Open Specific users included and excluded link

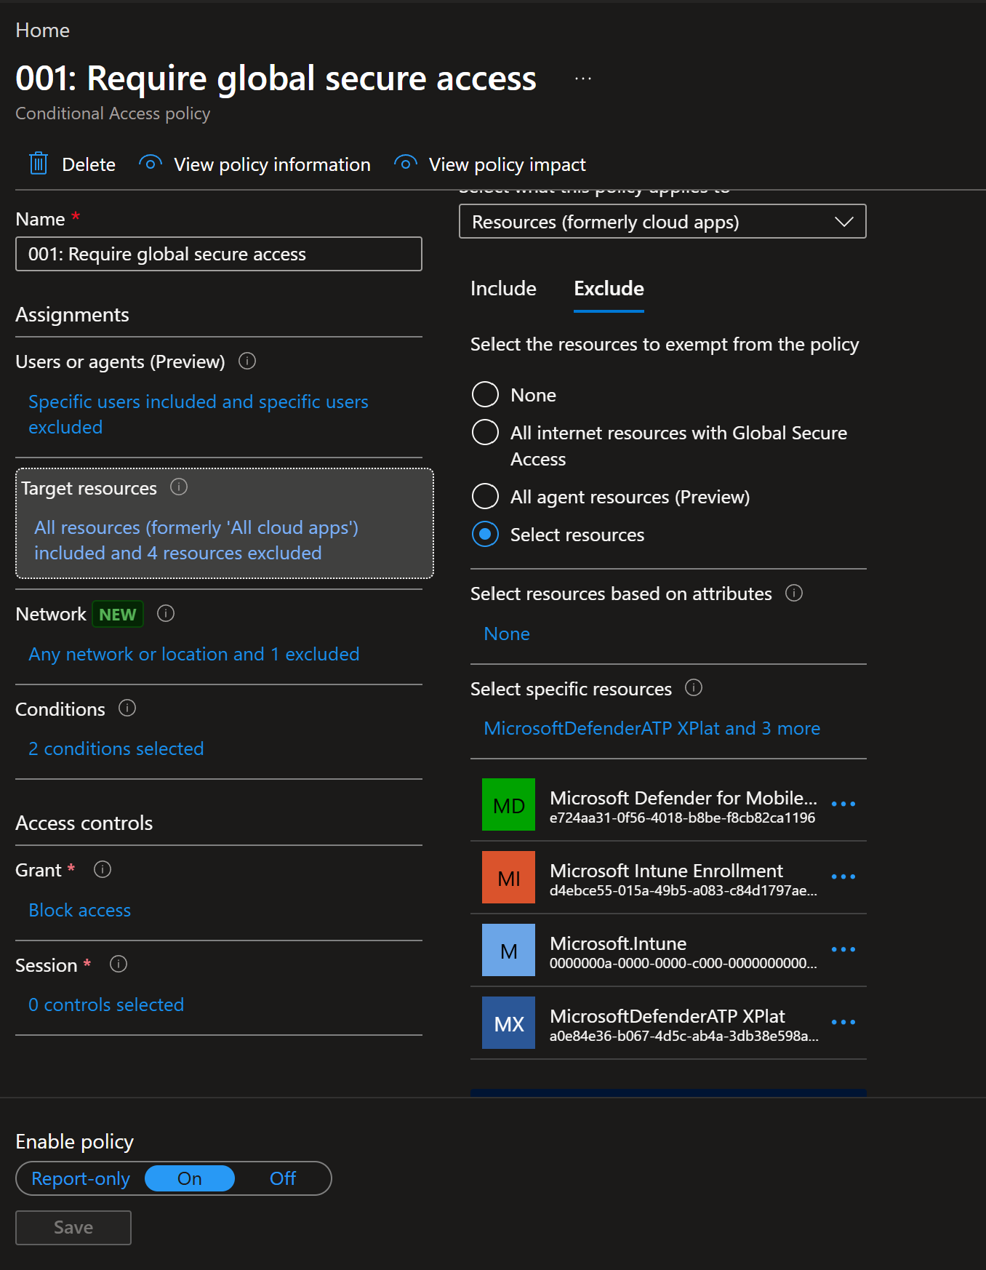(199, 414)
